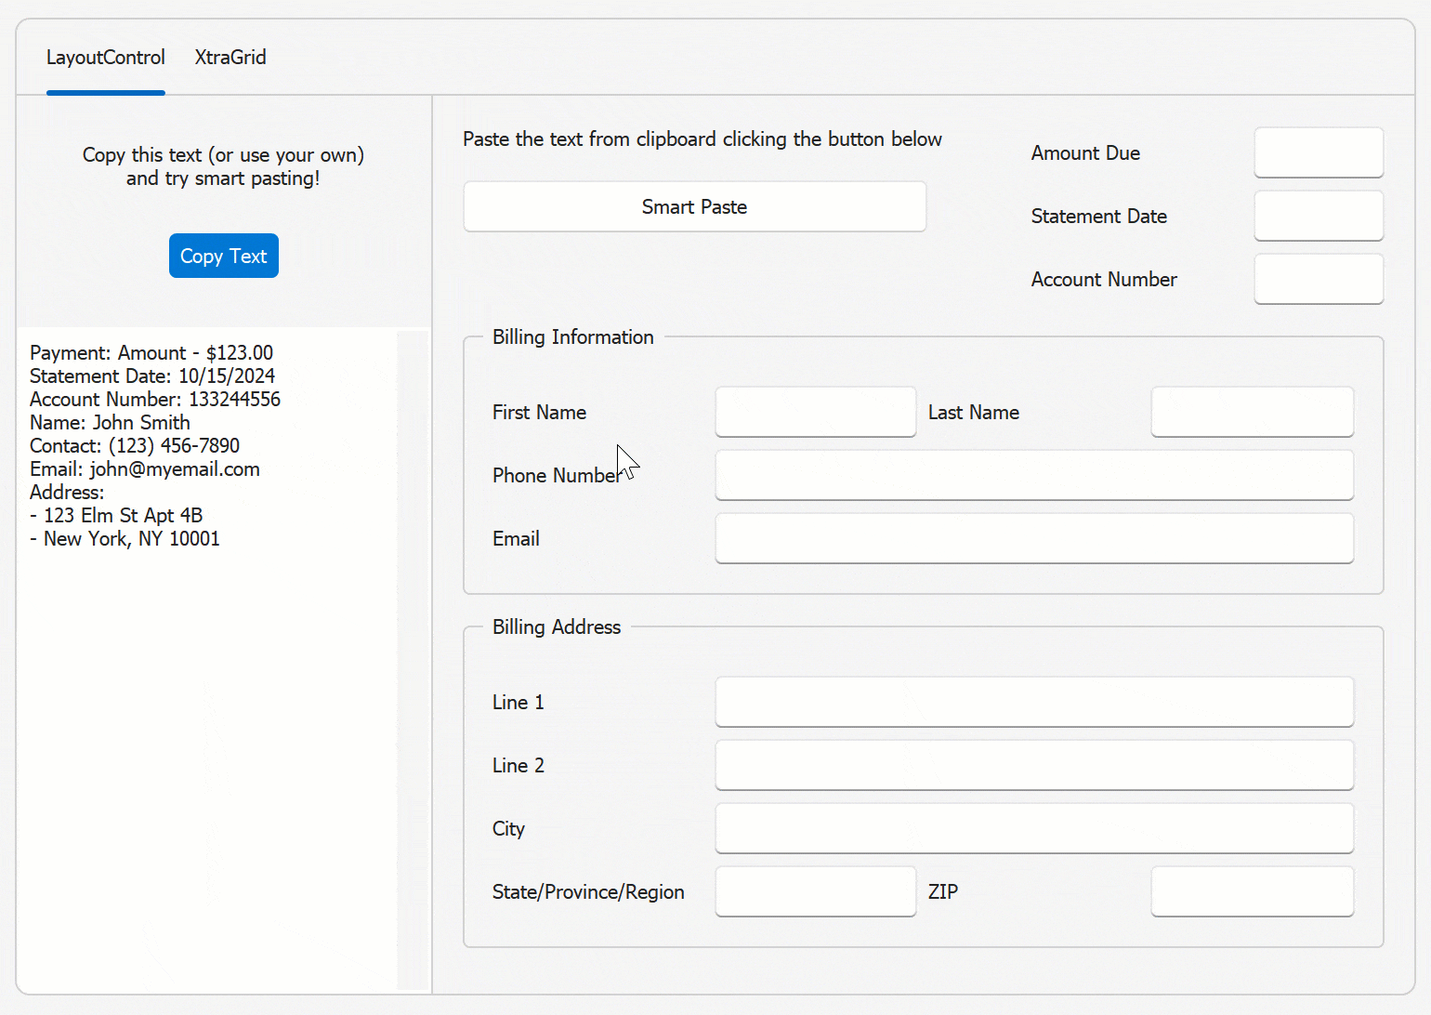Click inside the Amount Due field
Viewport: 1431px width, 1015px height.
(1319, 152)
